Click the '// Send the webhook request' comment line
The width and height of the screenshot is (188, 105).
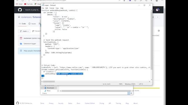point(56,40)
